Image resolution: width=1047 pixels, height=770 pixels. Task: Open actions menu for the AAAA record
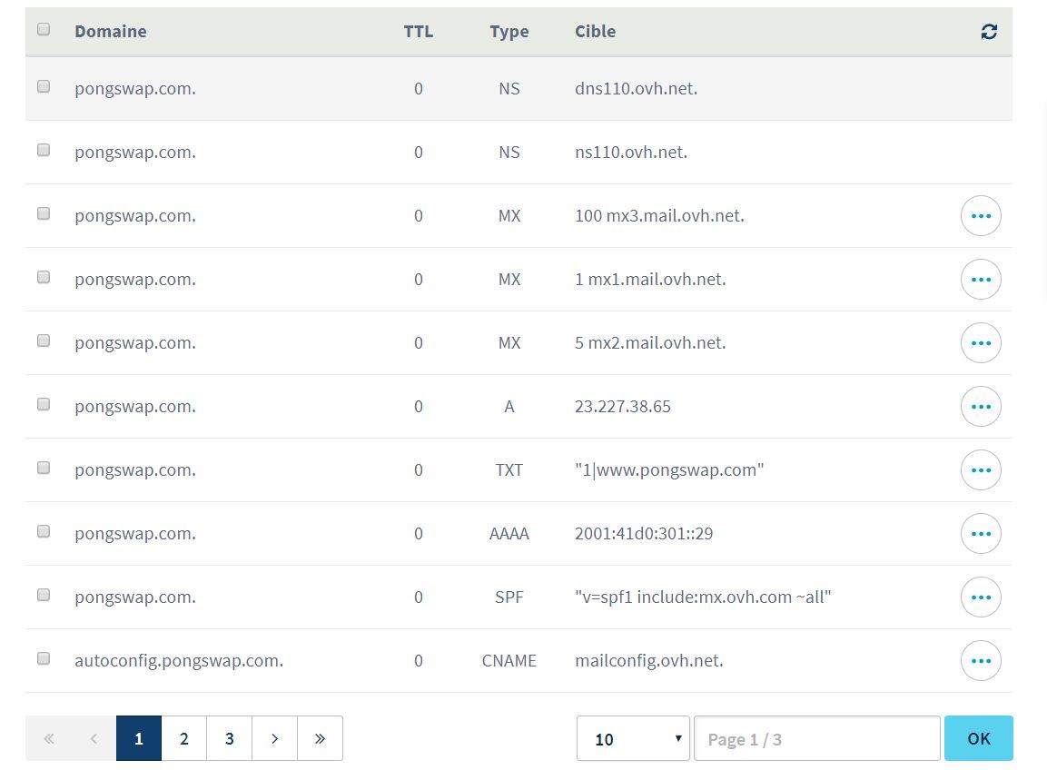(x=981, y=534)
